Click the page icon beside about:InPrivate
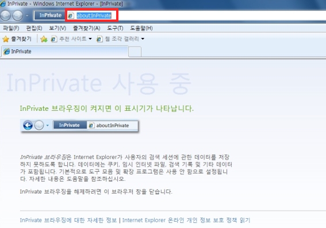 (x=71, y=16)
